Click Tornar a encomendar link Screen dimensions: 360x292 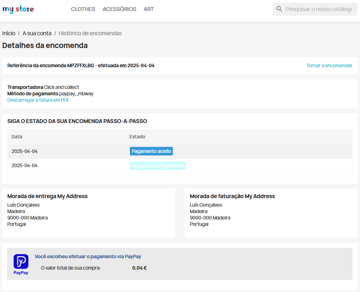click(329, 65)
